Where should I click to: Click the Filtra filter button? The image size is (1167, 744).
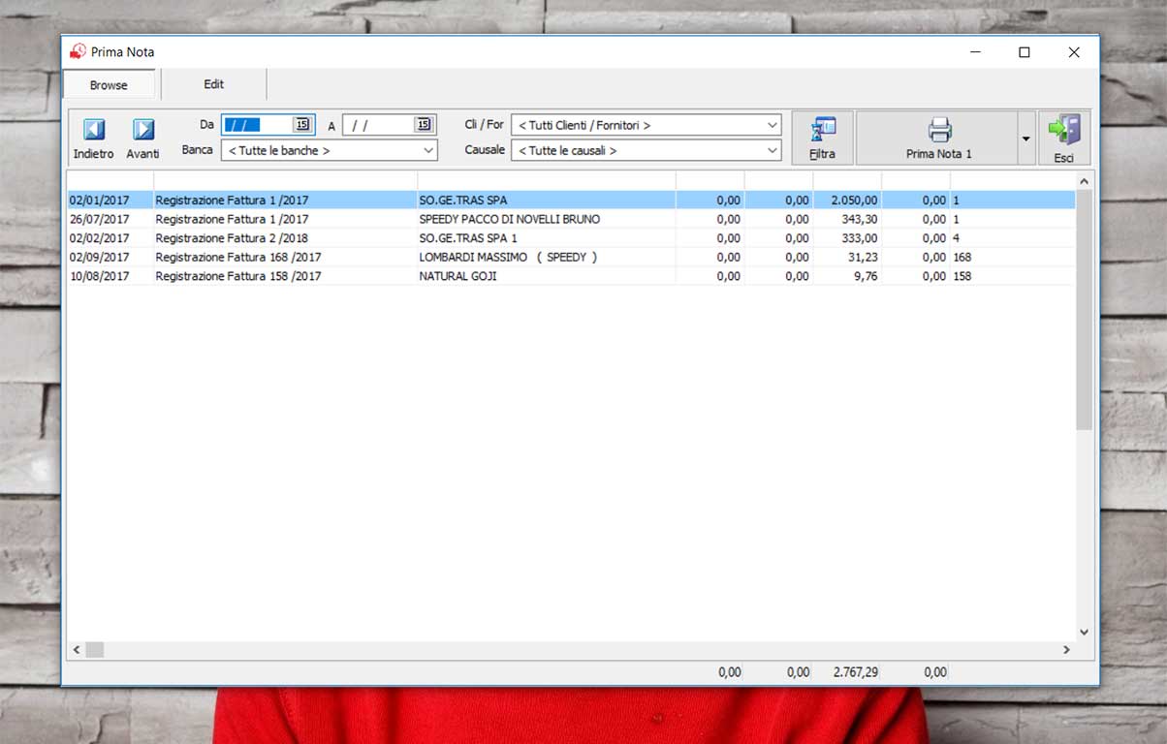(x=822, y=138)
